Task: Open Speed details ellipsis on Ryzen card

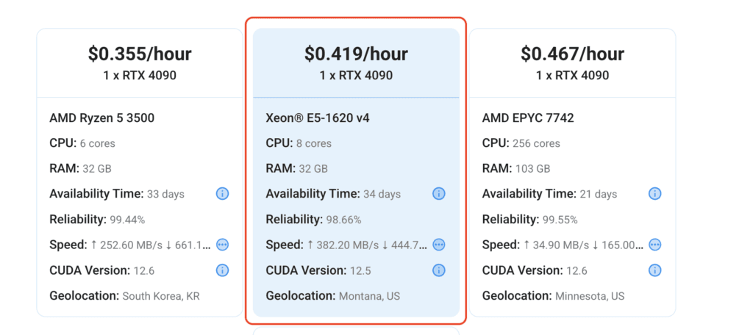Action: [x=222, y=245]
